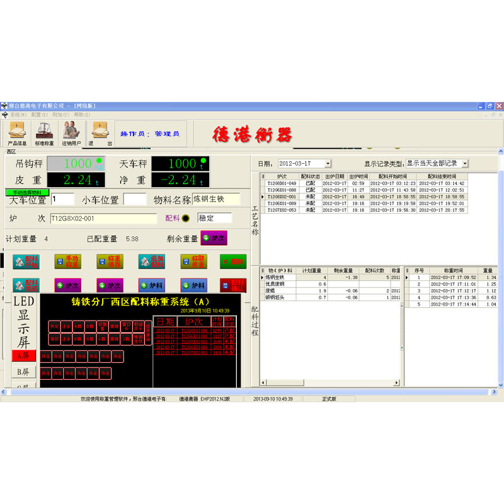Save the weighing with 称重保存
504x504 pixels.
tap(110, 261)
